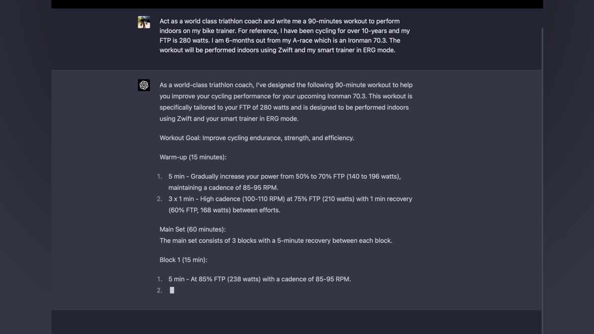Click the 'Warm-up (15 minutes):' heading

(x=193, y=157)
